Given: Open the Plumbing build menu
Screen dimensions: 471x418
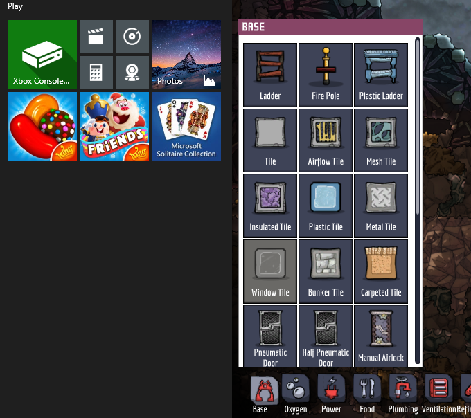Looking at the screenshot, I should coord(402,393).
